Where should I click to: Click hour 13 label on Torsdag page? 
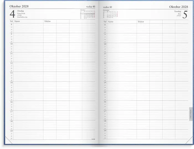105,73
